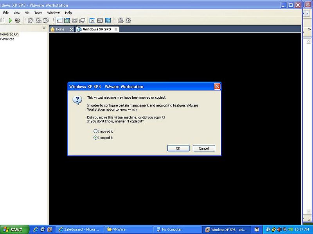Screen dimensions: 313x234
Task: Open the VM menu
Action: point(27,13)
